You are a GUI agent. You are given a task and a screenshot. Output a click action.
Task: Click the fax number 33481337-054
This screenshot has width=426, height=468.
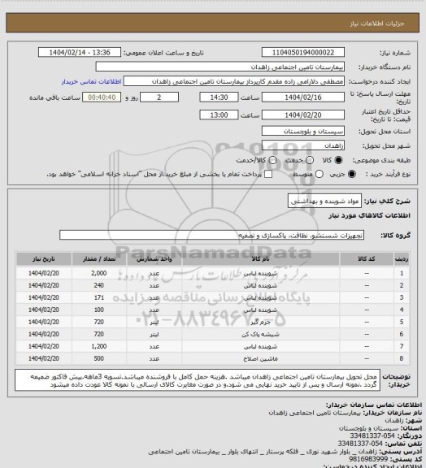tap(372, 435)
